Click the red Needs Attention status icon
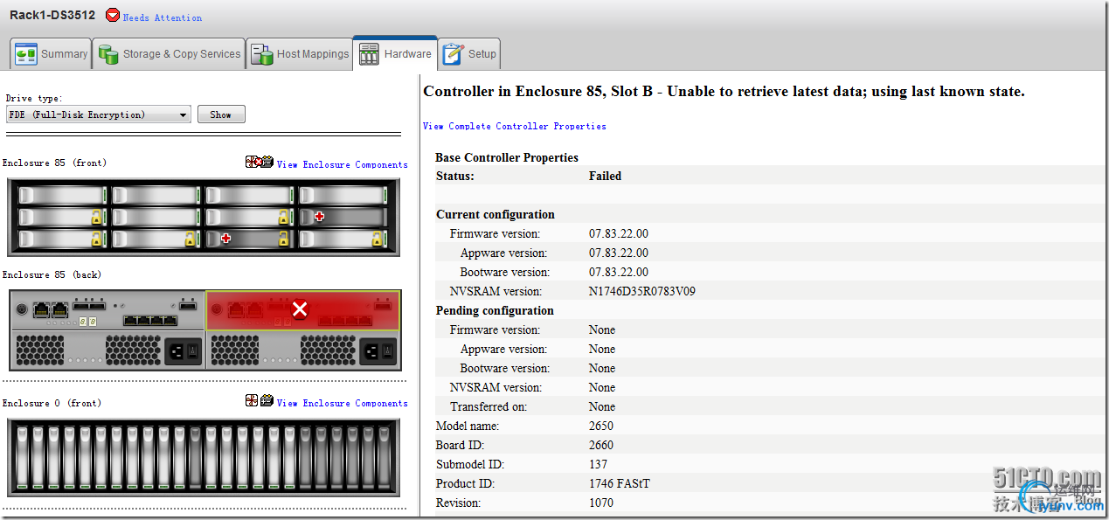The width and height of the screenshot is (1109, 520). coord(113,15)
